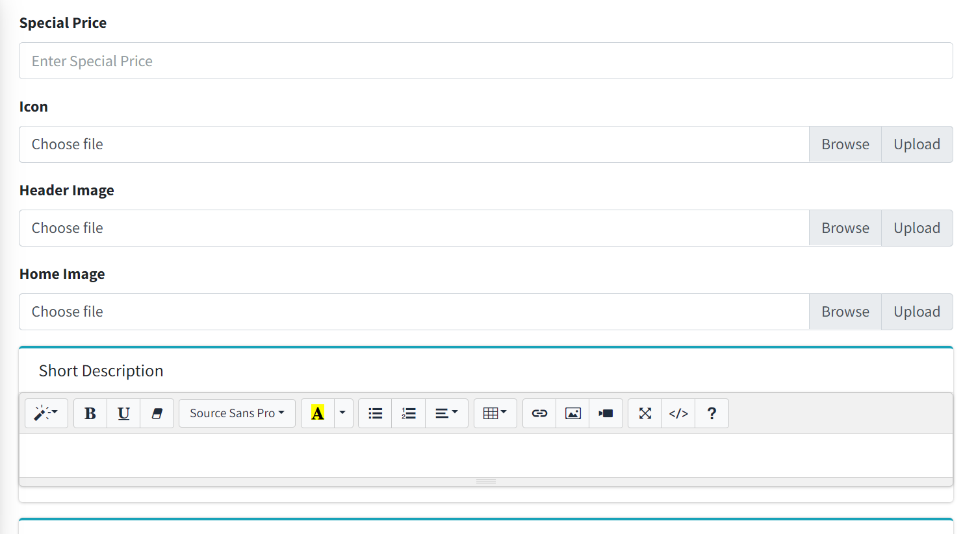Image resolution: width=963 pixels, height=534 pixels.
Task: Insert an unordered bullet list
Action: pyautogui.click(x=375, y=413)
